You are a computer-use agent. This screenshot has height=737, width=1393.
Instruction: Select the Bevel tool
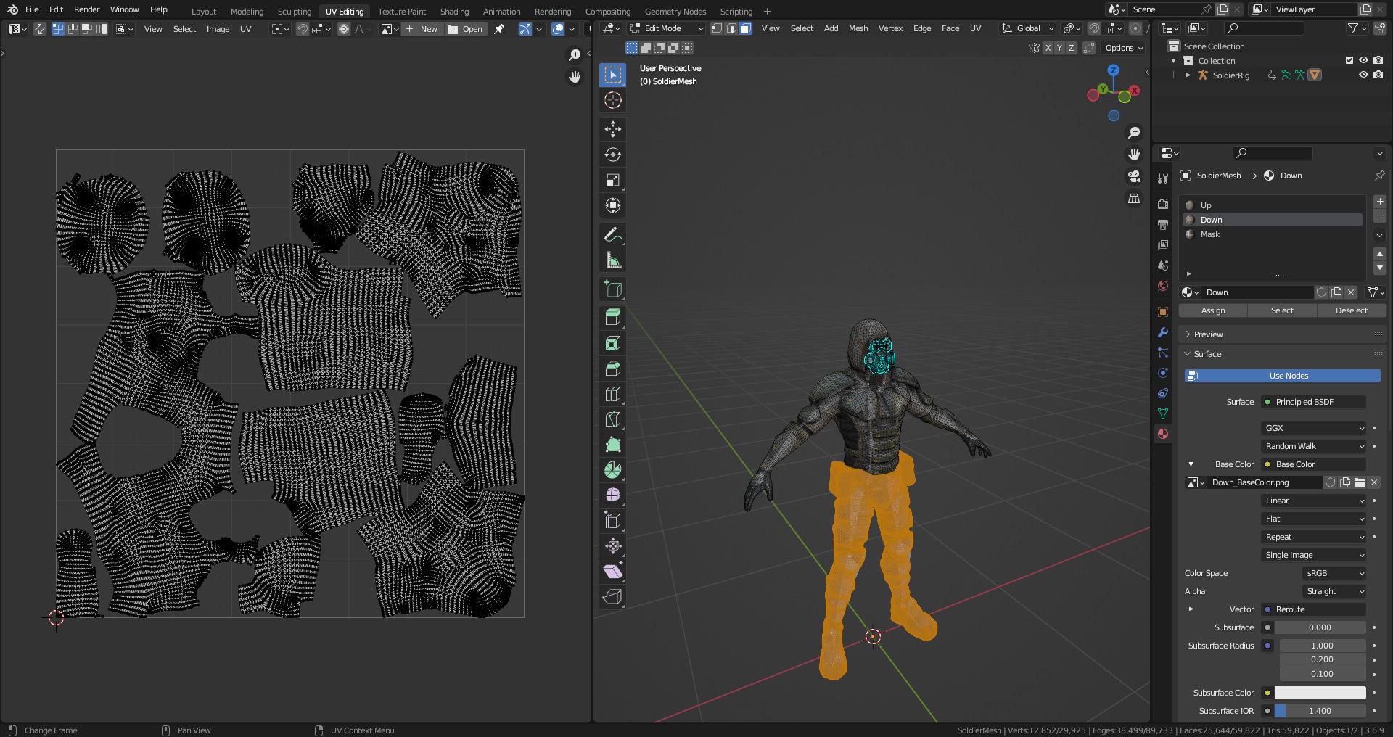[x=613, y=368]
